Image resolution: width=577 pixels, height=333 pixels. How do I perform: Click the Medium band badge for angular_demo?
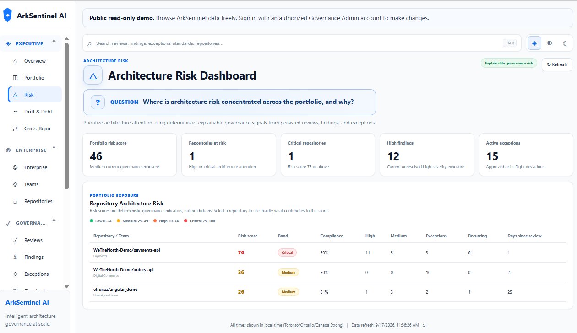click(288, 292)
